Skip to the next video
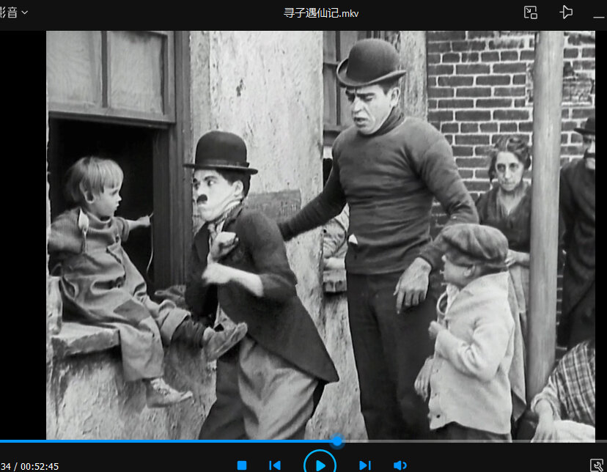The height and width of the screenshot is (472, 607). 364,465
